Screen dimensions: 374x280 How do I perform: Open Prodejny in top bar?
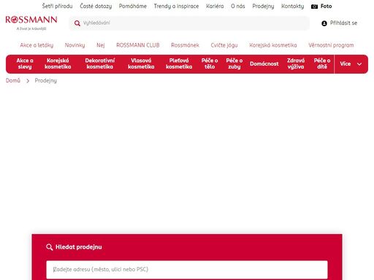[263, 6]
